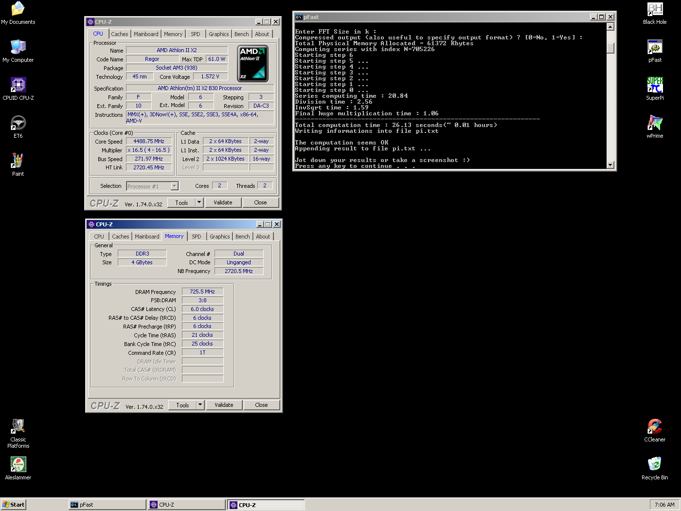Open About tab in upper CPU-Z
This screenshot has height=511, width=681.
(x=262, y=34)
